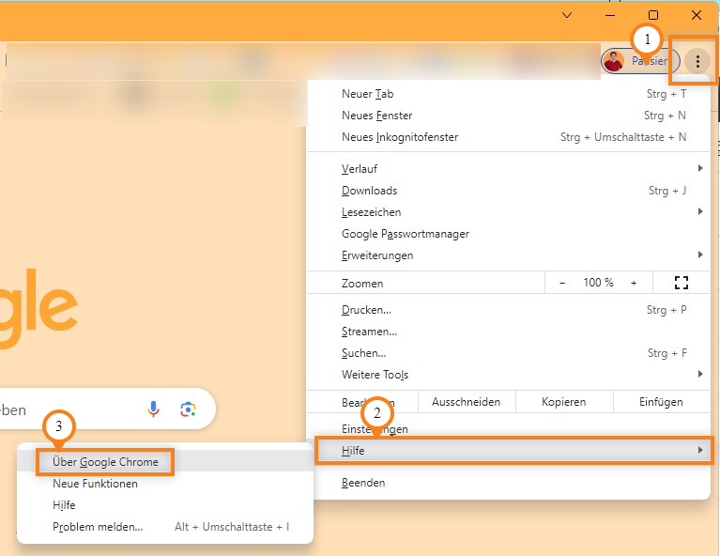Increase zoom with the plus button
This screenshot has height=556, width=720.
634,283
